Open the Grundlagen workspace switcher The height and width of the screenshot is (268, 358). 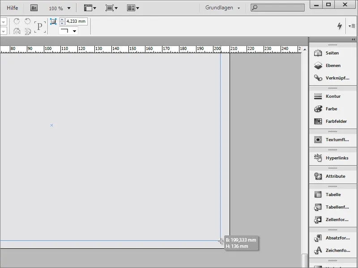(x=222, y=8)
